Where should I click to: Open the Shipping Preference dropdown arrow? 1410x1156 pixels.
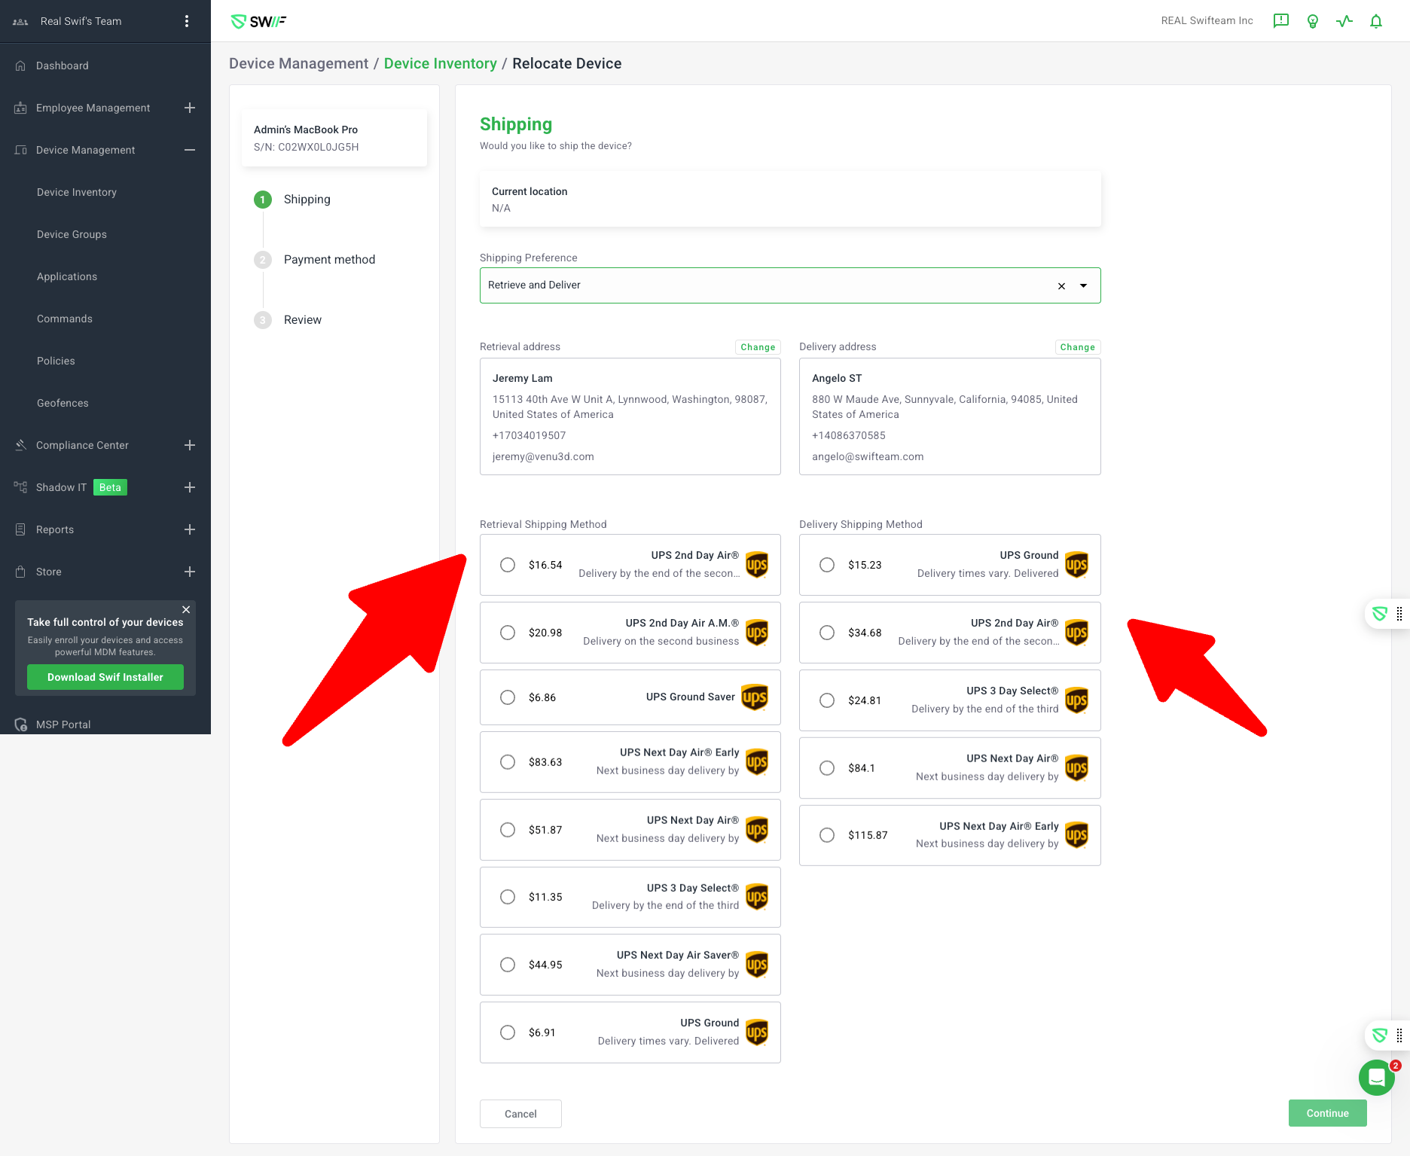coord(1083,286)
